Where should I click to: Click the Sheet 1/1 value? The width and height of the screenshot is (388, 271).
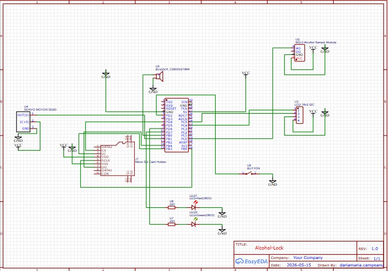click(x=377, y=259)
